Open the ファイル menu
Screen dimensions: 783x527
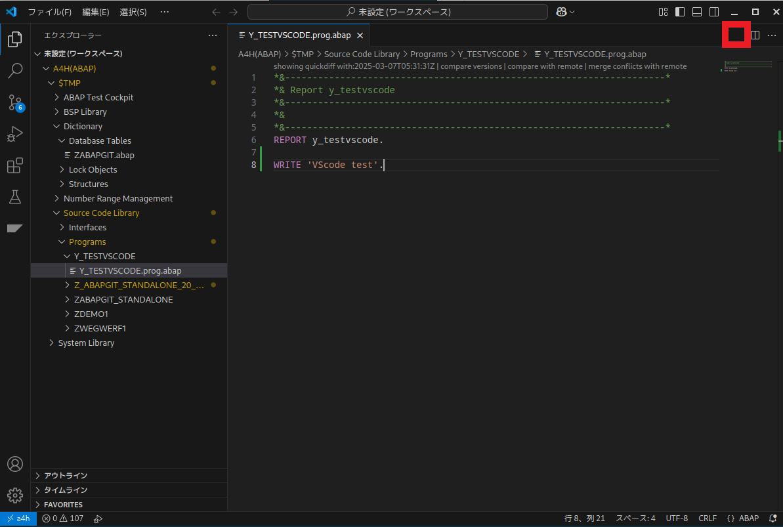[x=50, y=11]
